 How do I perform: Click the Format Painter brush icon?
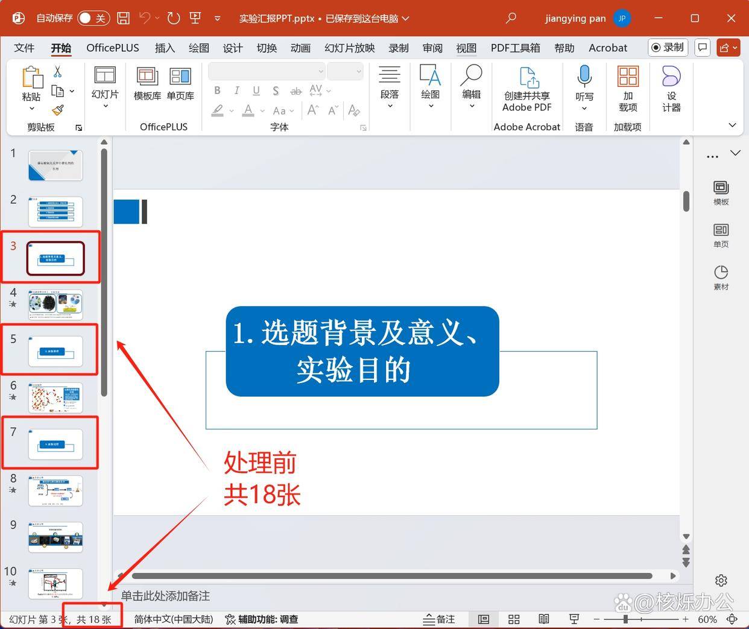pyautogui.click(x=58, y=110)
